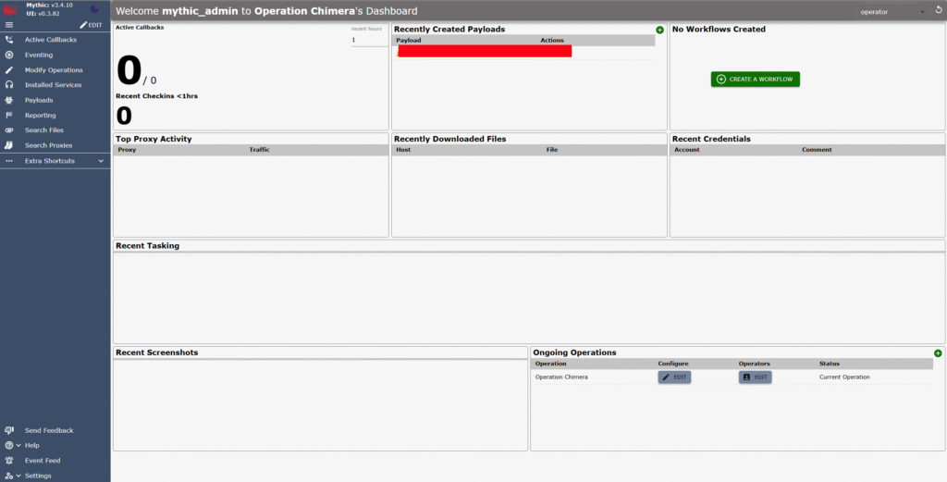Toggle dark mode moon icon
The width and height of the screenshot is (947, 482).
pos(93,9)
